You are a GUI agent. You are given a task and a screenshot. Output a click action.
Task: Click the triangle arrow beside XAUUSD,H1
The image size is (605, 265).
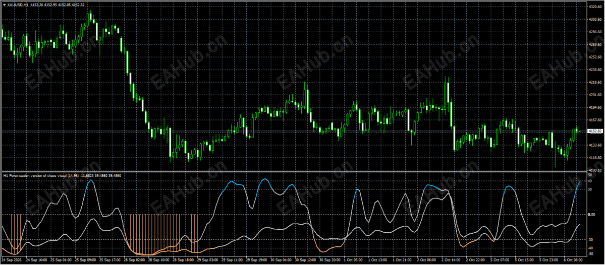4,5
